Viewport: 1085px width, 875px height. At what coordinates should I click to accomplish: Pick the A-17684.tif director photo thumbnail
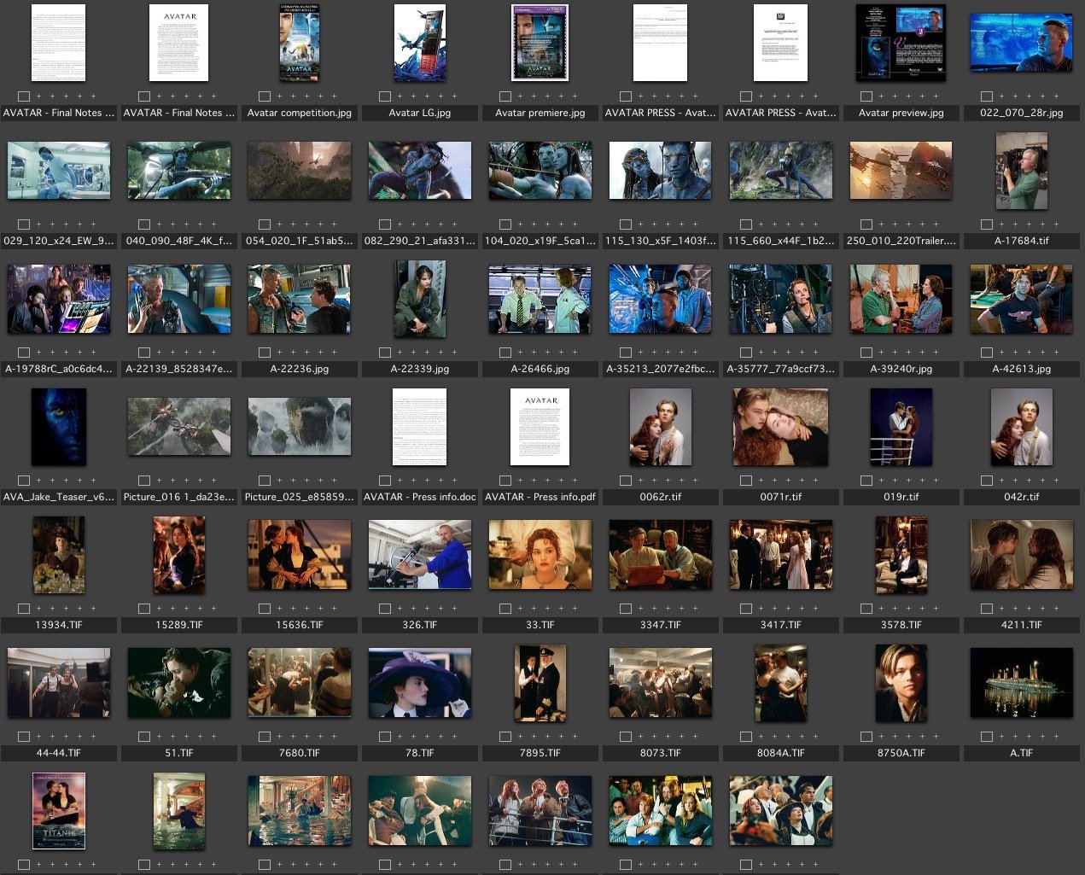(1021, 171)
